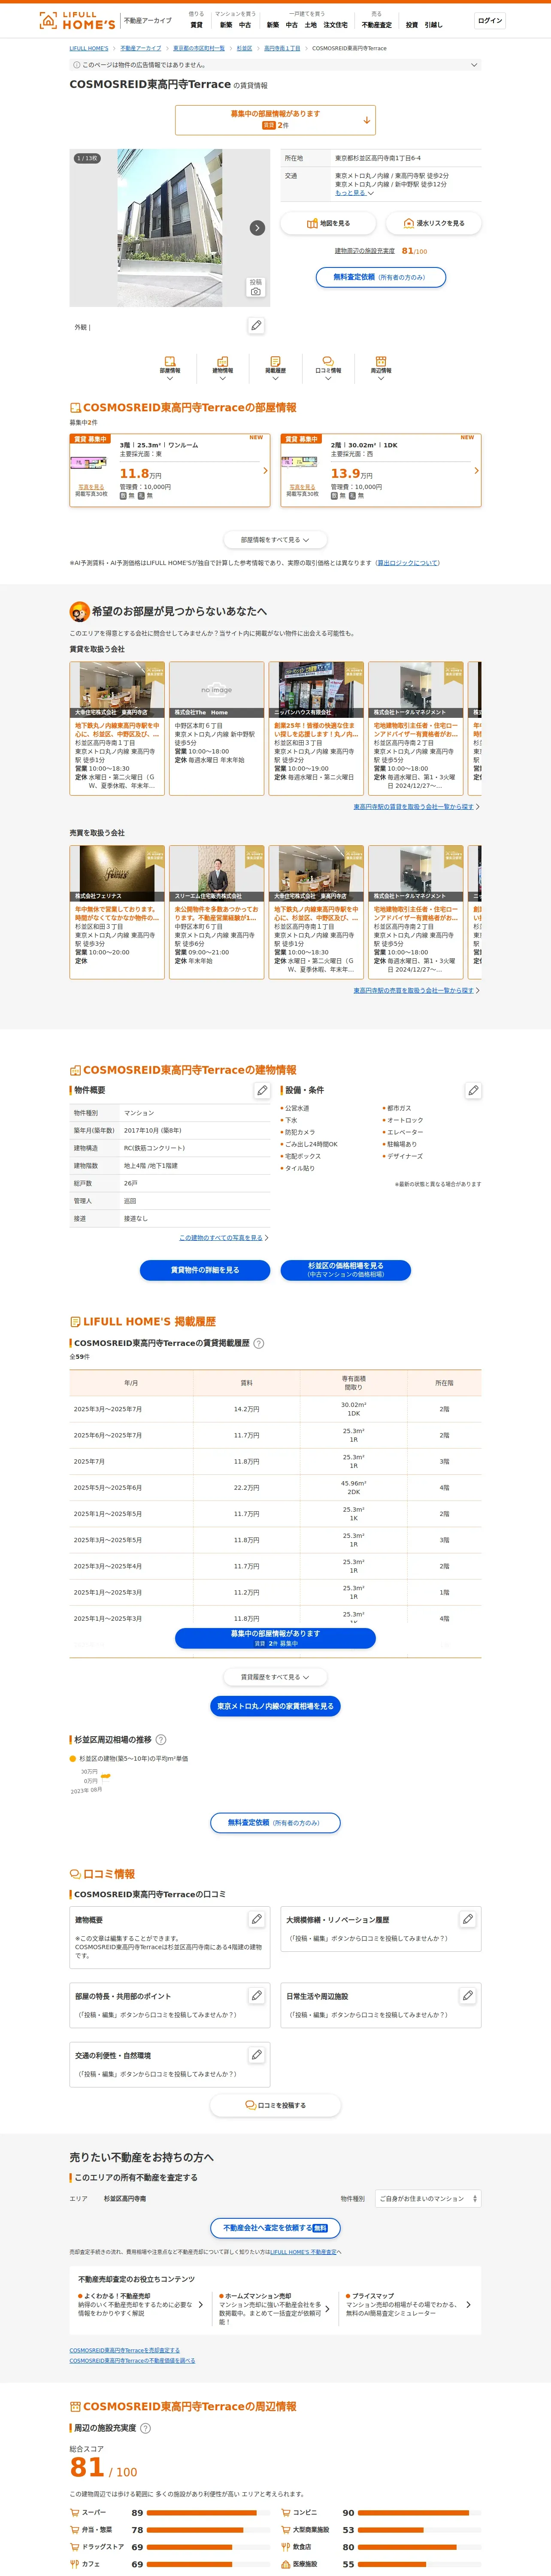The width and height of the screenshot is (551, 2576).
Task: Click the 口コミを投稿する button
Action: (x=275, y=2106)
